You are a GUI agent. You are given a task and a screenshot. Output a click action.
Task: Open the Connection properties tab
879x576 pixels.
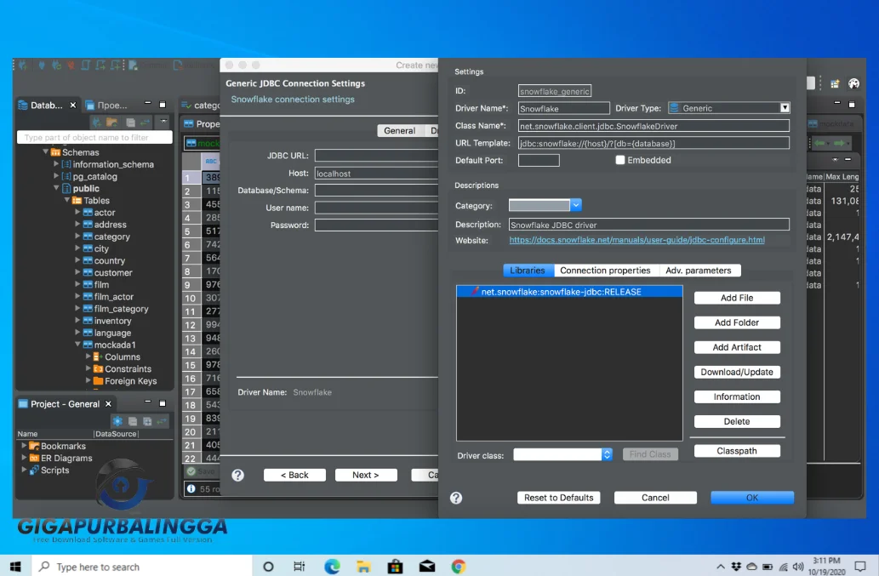[606, 271]
